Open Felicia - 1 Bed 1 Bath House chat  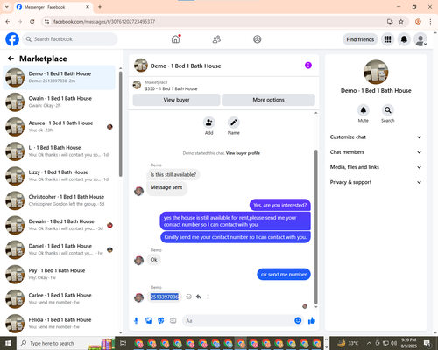pyautogui.click(x=60, y=324)
